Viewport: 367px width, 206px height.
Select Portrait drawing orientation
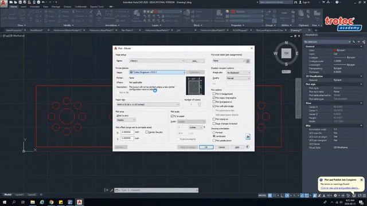(x=214, y=132)
